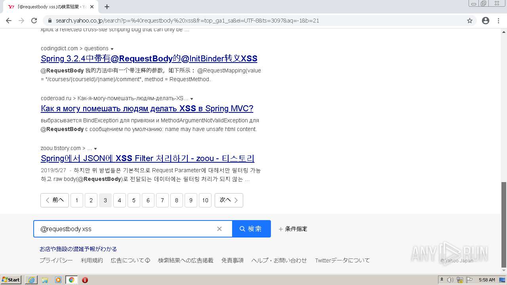
Task: Go back to the previous page
Action: (x=9, y=21)
